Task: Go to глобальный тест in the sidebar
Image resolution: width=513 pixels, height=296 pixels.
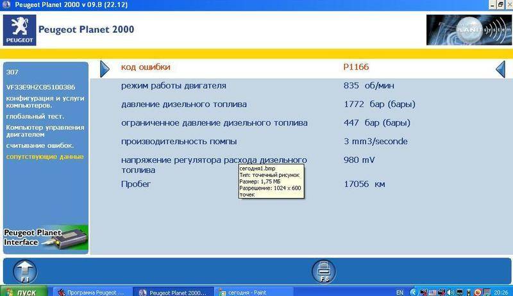Action: (35, 116)
